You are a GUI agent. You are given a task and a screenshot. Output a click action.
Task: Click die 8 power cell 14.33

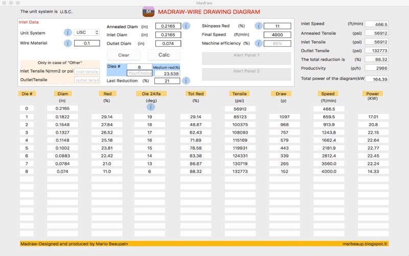coord(373,172)
